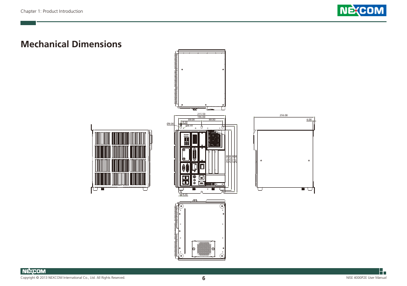Image resolution: width=407 pixels, height=286 pixels.
Task: Click the bottom view drawing with fan grille
Action: pyautogui.click(x=200, y=230)
